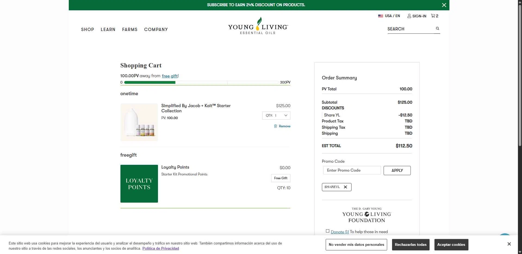Remove the SHAREYL promo code tag
Image resolution: width=522 pixels, height=254 pixels.
[x=345, y=187]
